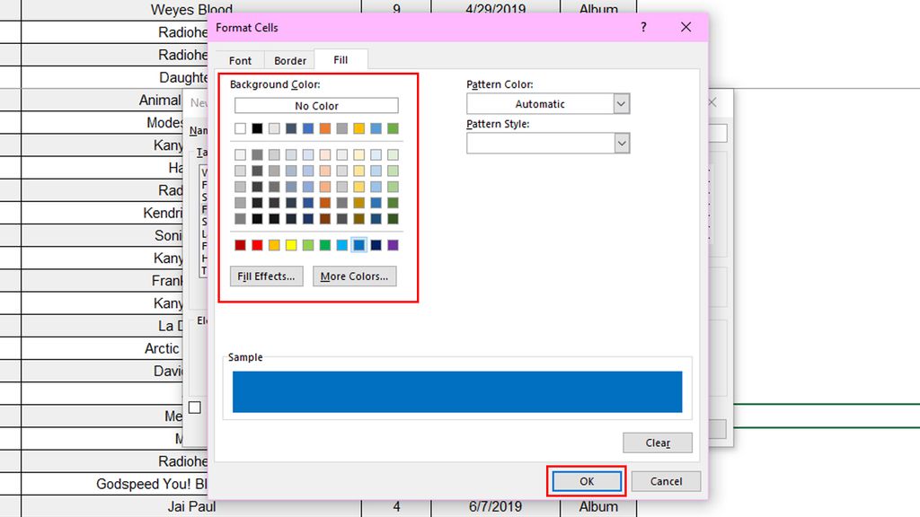Screen dimensions: 920x517
Task: Clear the current fill formatting
Action: pos(657,442)
